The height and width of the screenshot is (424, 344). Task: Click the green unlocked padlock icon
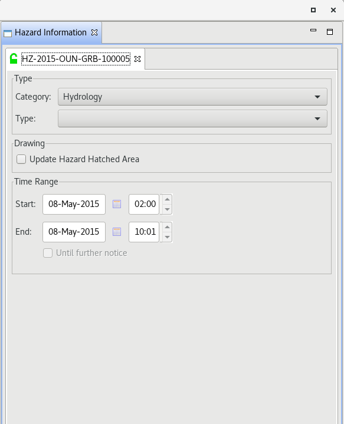[x=14, y=58]
